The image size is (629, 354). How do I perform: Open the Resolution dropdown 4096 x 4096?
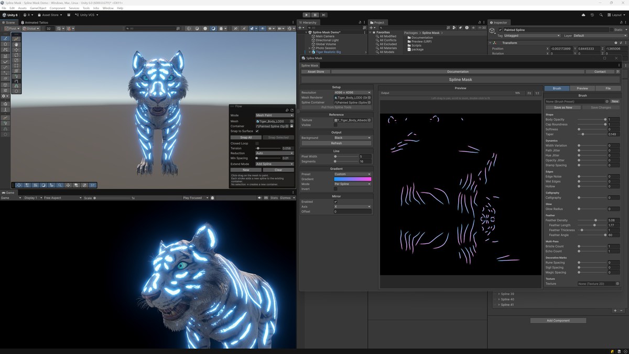(x=352, y=92)
